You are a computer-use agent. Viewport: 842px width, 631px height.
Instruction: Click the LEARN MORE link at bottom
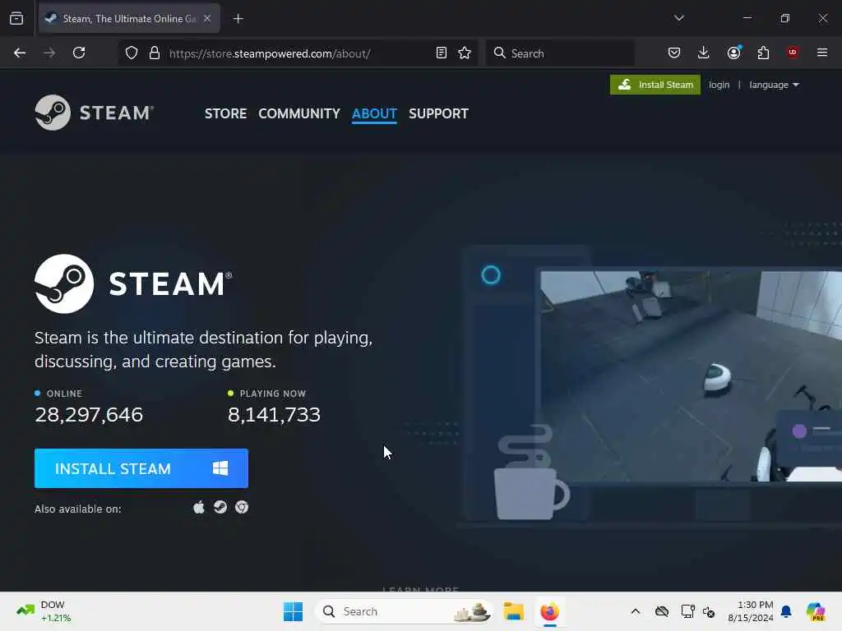tap(420, 589)
